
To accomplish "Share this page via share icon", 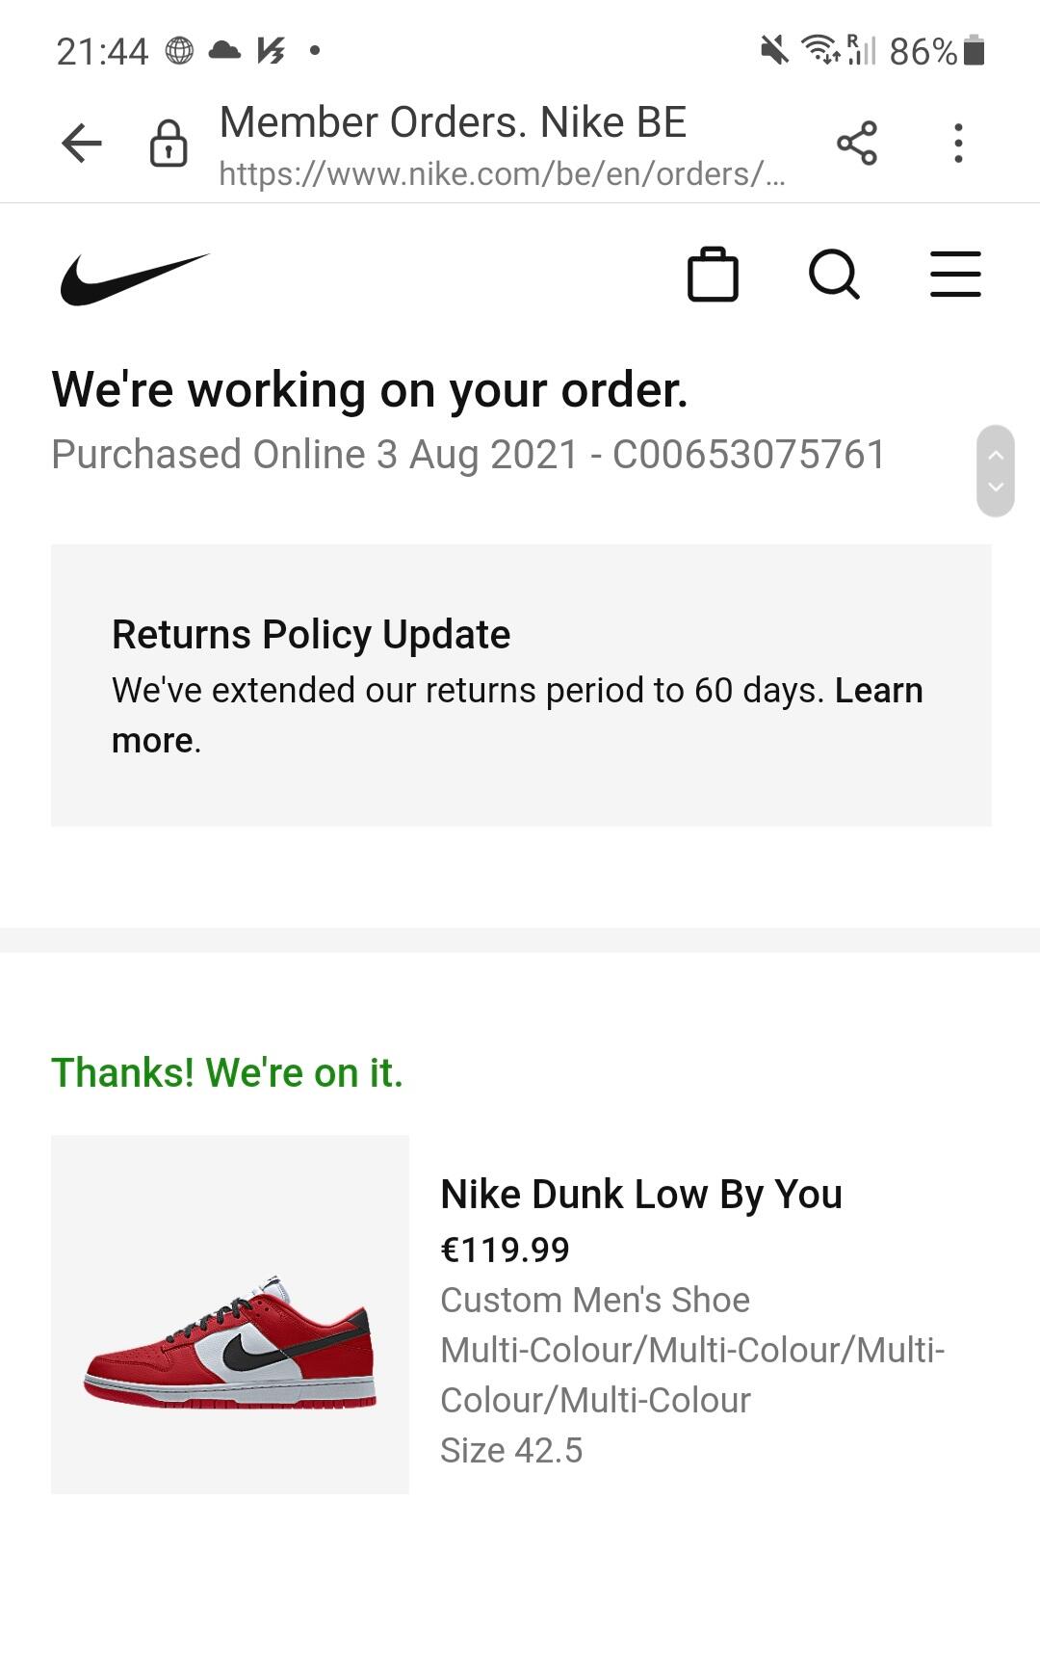I will pyautogui.click(x=856, y=144).
